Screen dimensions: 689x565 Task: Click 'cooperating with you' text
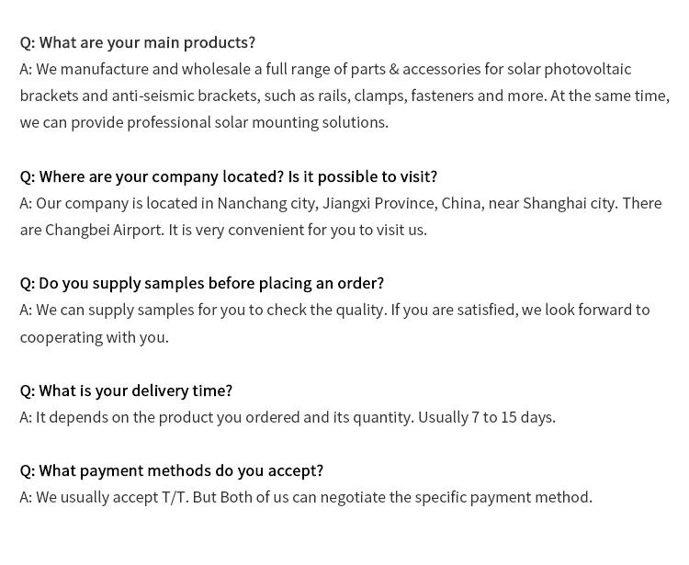pos(93,337)
